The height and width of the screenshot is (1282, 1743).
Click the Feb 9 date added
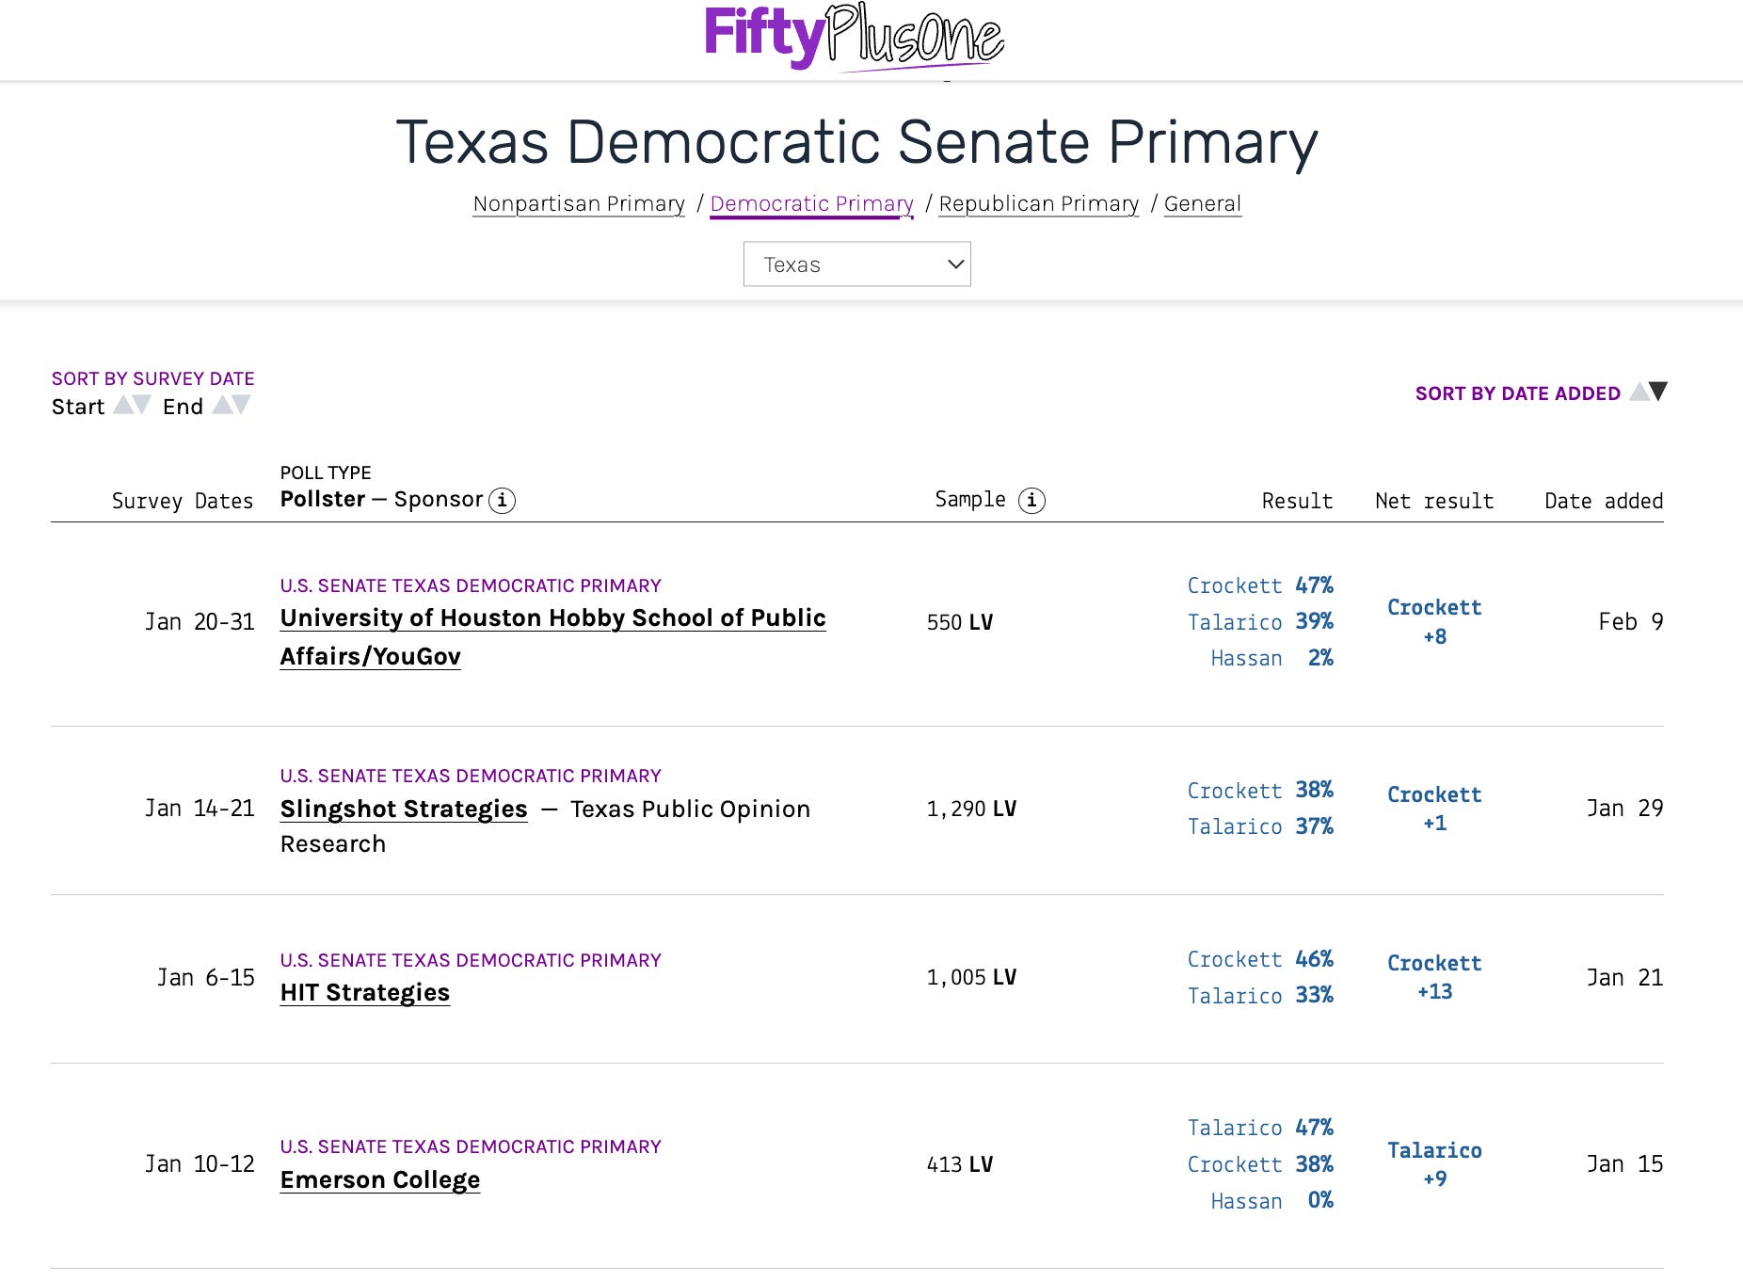coord(1631,621)
